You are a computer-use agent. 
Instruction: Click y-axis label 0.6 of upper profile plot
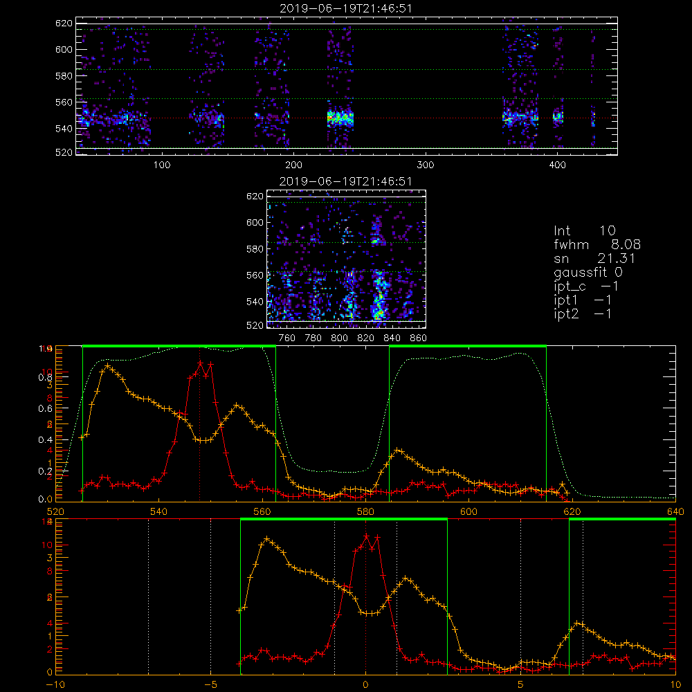(46, 409)
